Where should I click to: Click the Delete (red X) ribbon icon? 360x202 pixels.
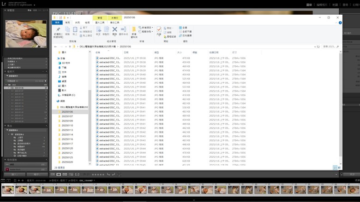(x=114, y=31)
